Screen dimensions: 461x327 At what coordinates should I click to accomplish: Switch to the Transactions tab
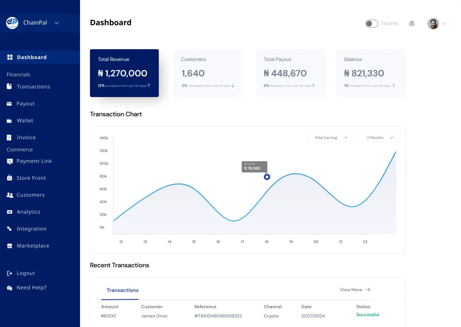(x=123, y=290)
